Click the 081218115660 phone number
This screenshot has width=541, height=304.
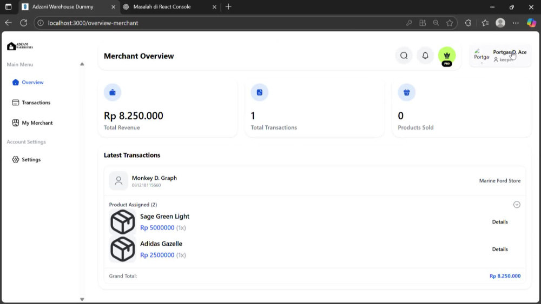click(146, 185)
